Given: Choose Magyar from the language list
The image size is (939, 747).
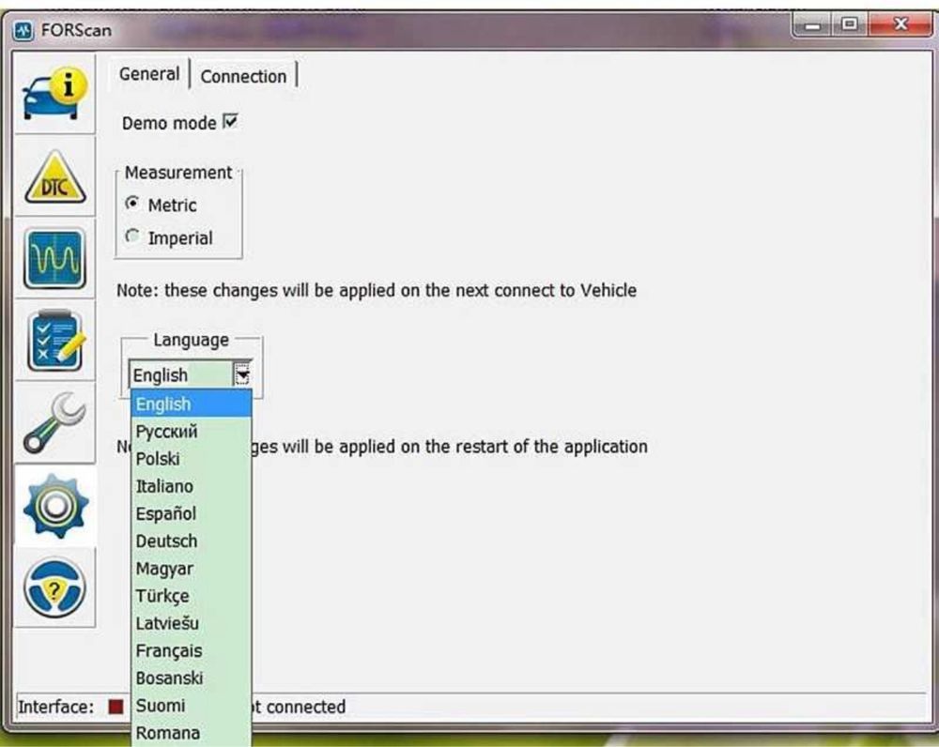Looking at the screenshot, I should tap(191, 569).
